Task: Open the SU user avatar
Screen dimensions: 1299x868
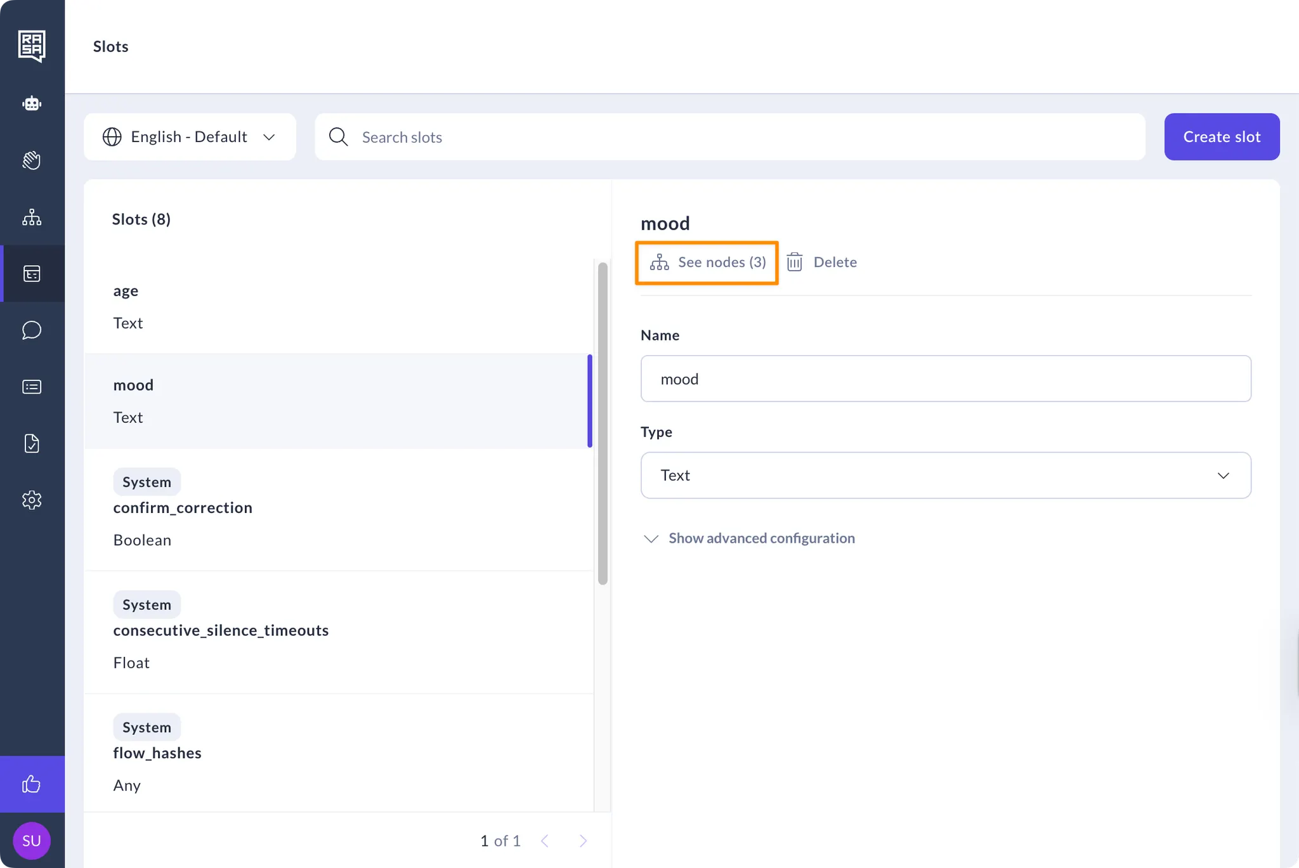Action: tap(32, 841)
